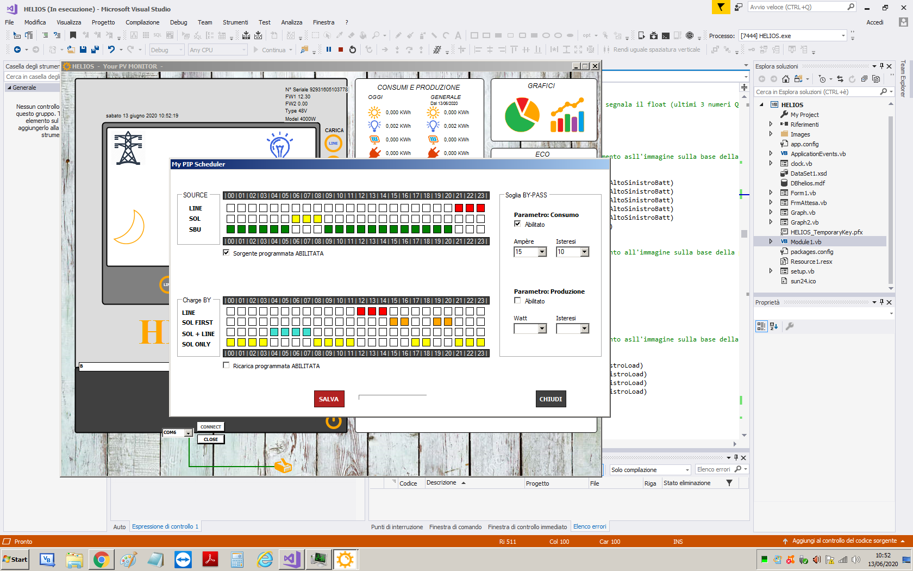Click the Start button on taskbar
The image size is (913, 571).
pyautogui.click(x=15, y=560)
